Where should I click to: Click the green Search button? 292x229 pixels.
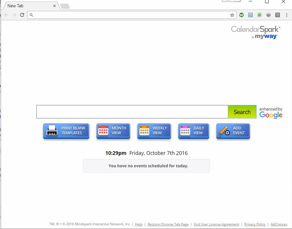pos(242,112)
